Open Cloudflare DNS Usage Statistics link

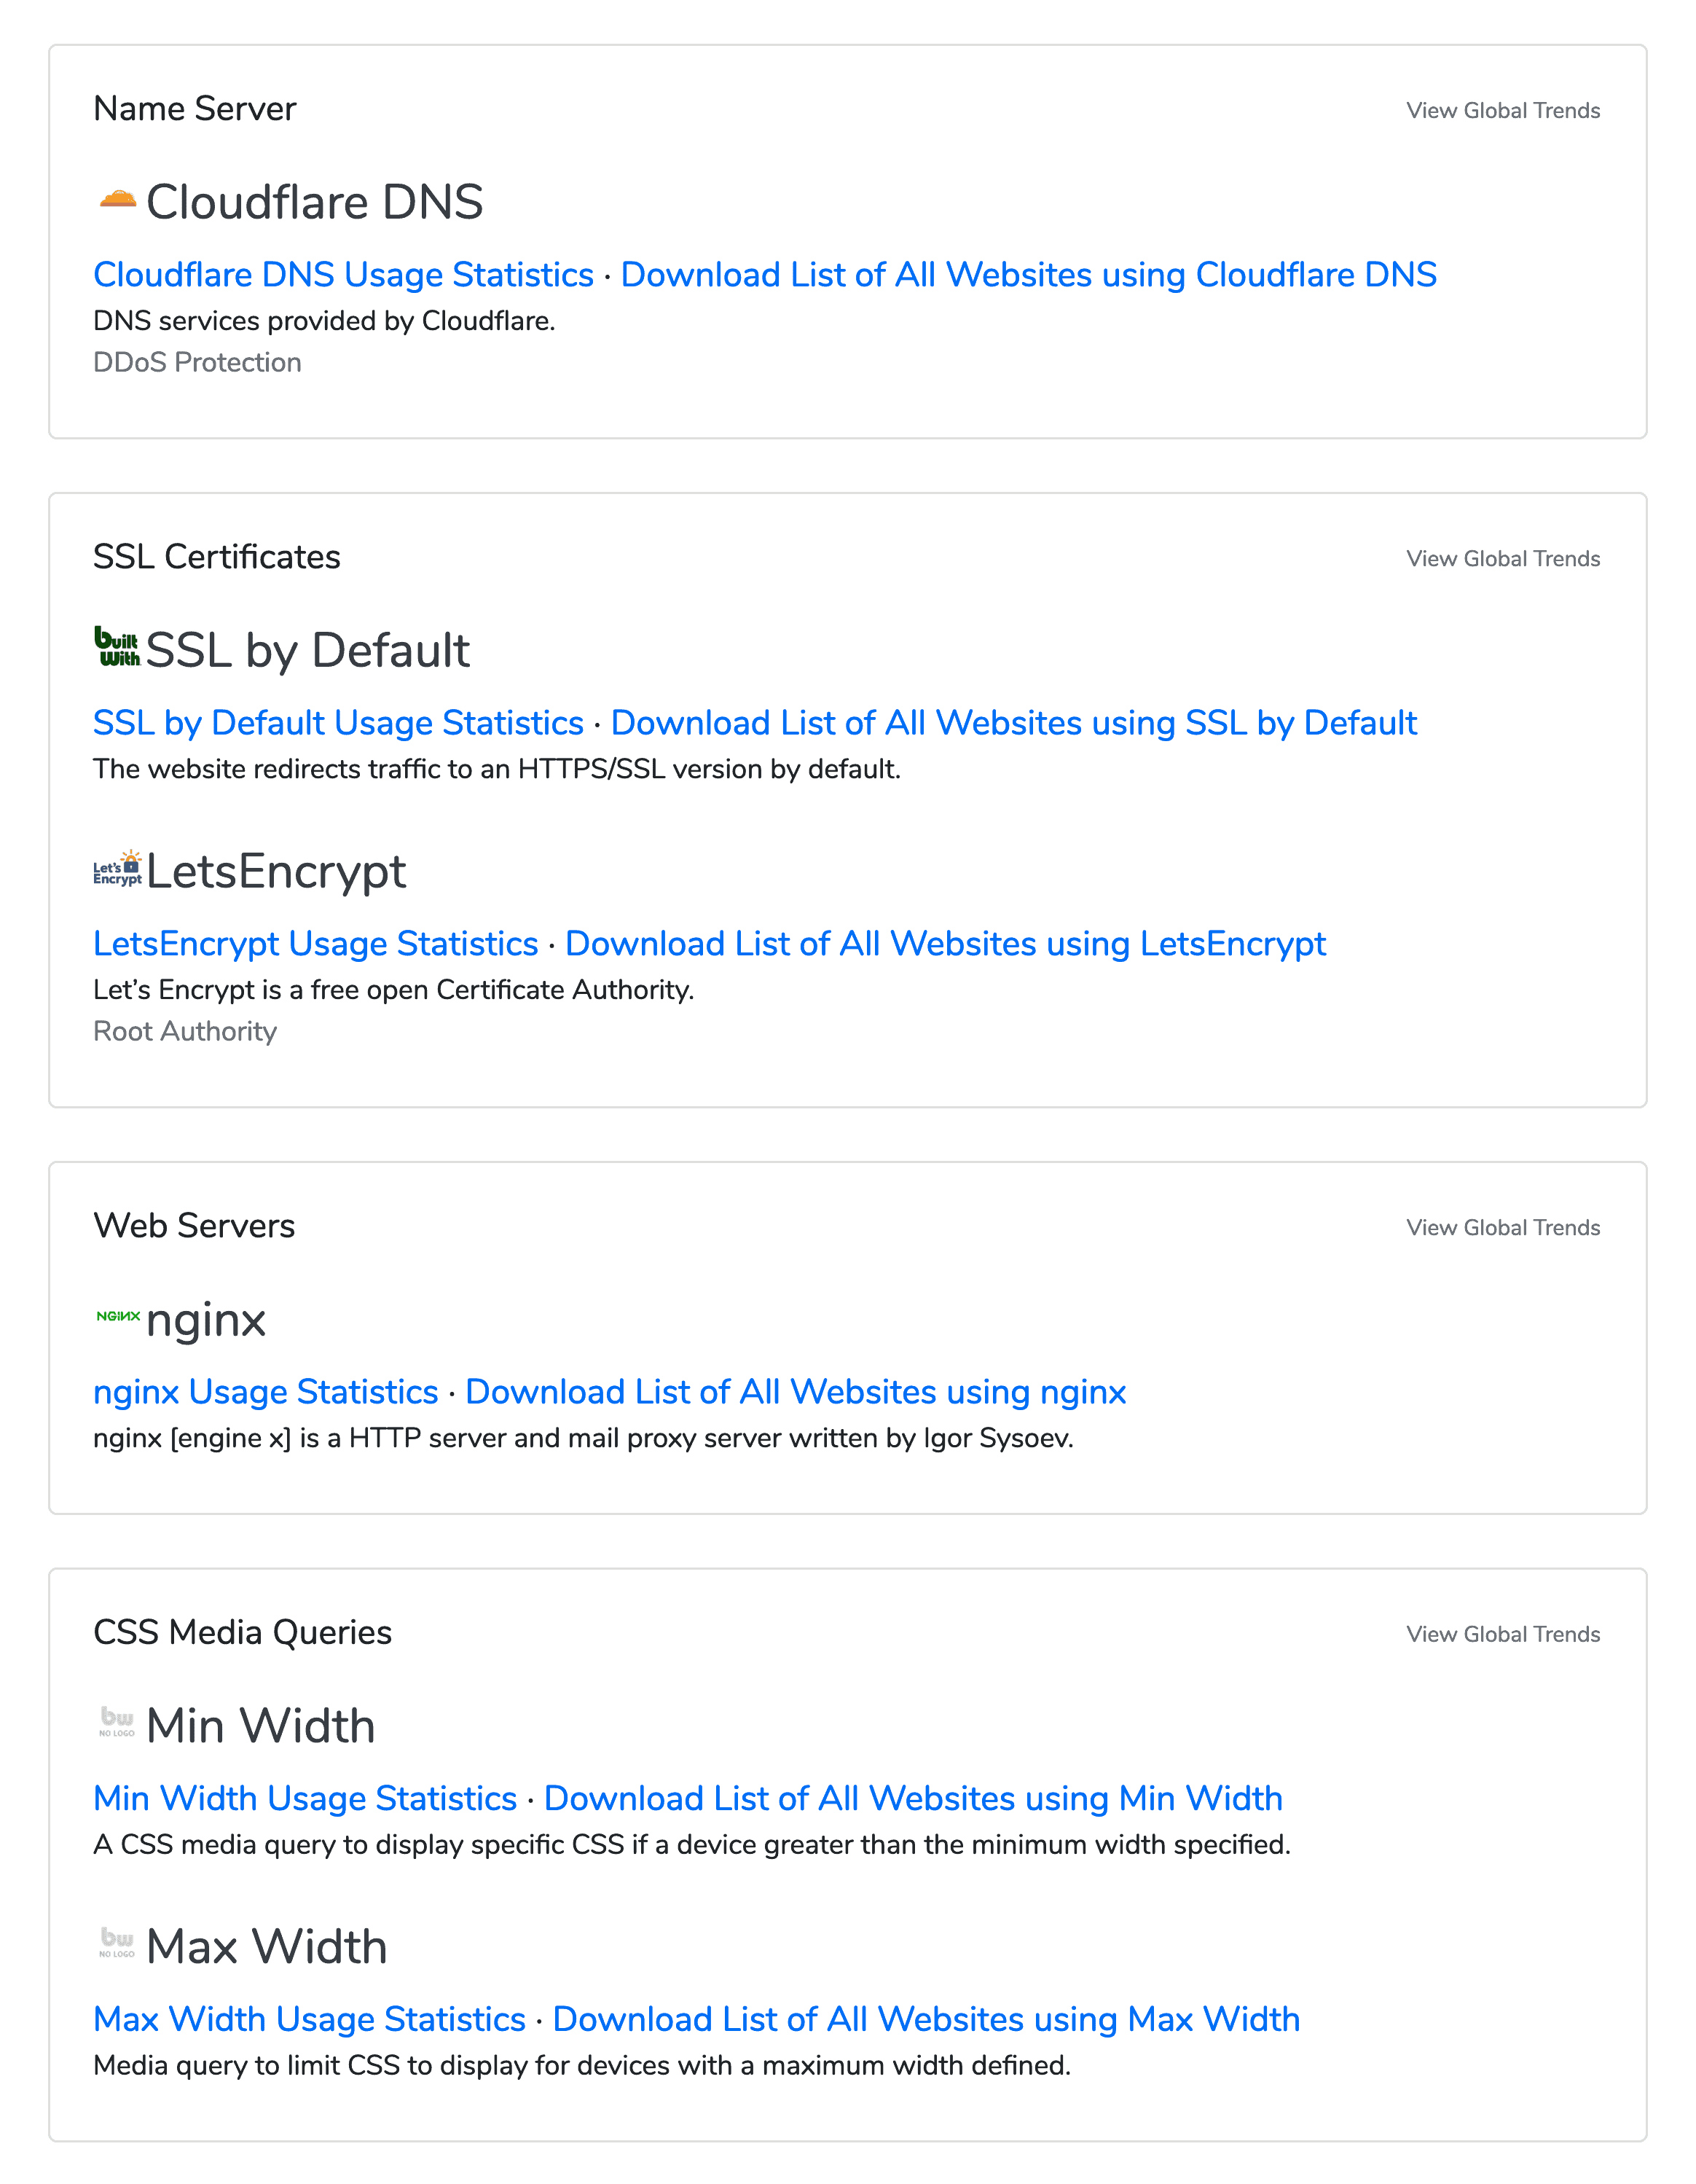pyautogui.click(x=343, y=274)
